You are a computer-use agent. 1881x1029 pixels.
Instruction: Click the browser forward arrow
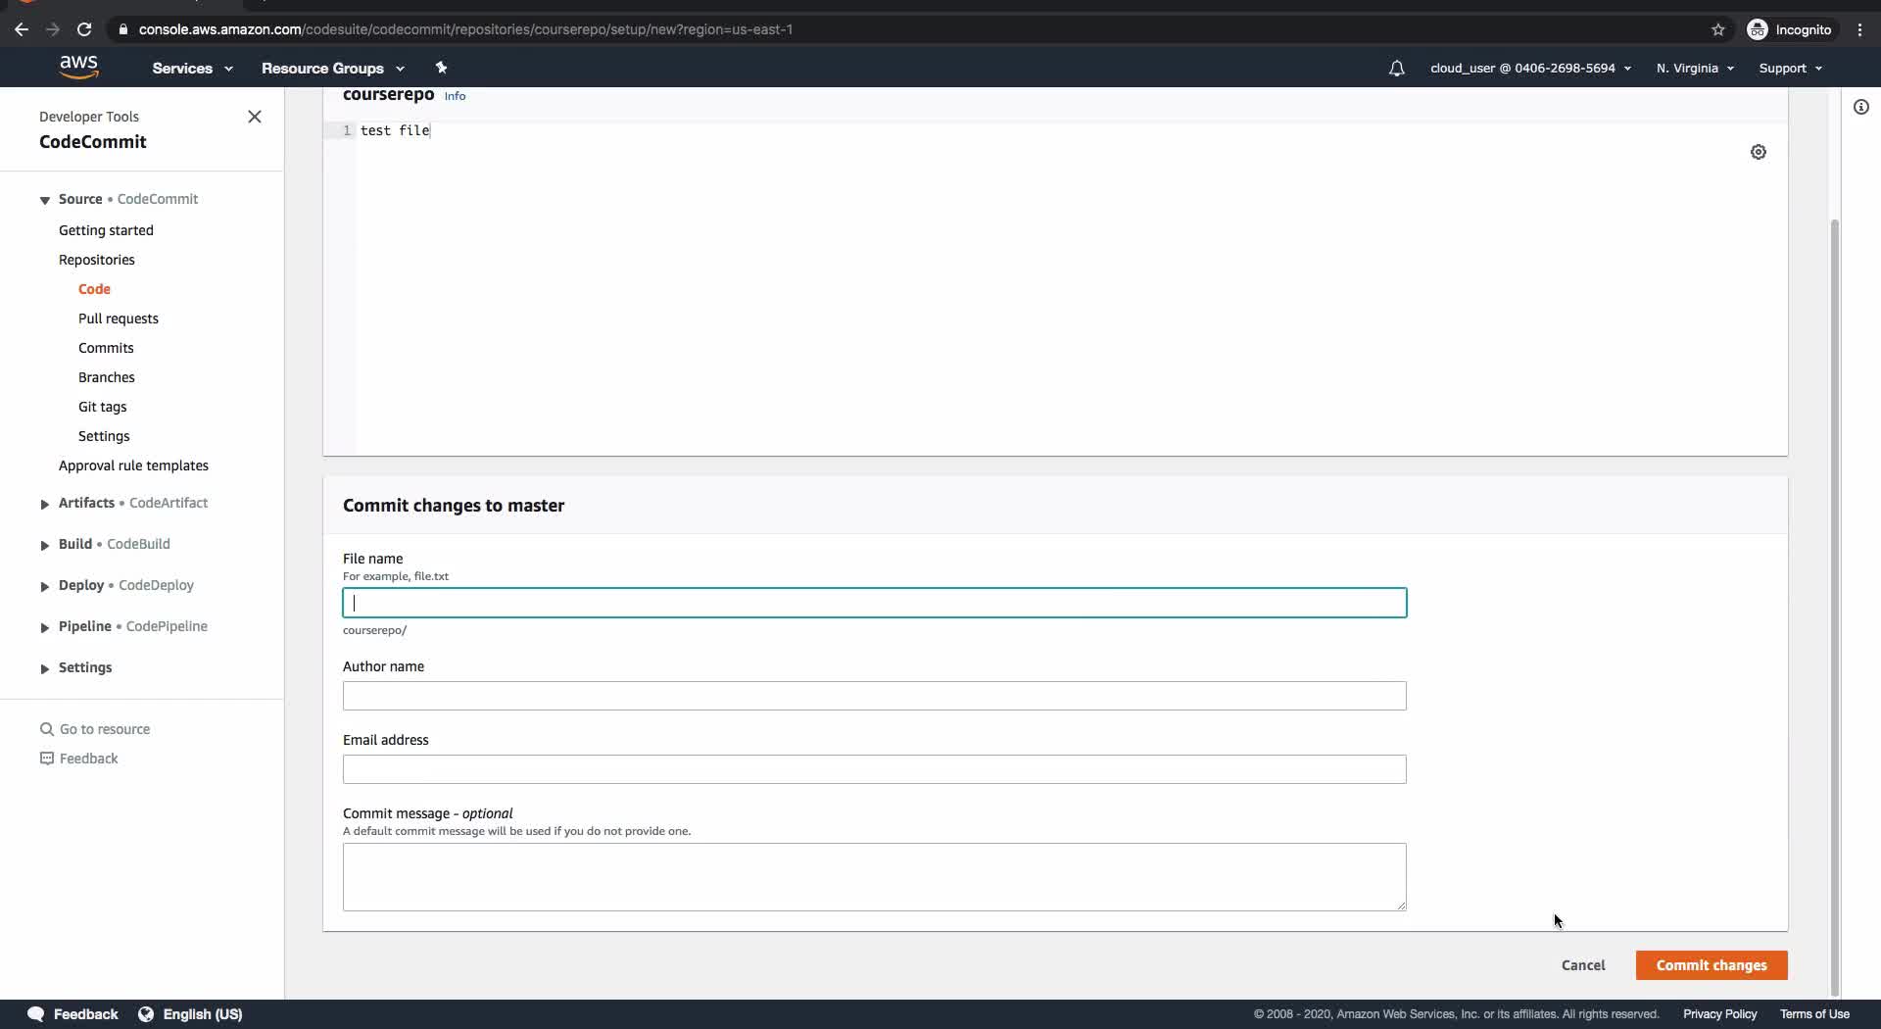(53, 29)
